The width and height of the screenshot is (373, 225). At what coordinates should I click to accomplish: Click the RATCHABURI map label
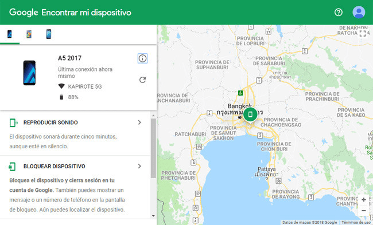(x=191, y=134)
